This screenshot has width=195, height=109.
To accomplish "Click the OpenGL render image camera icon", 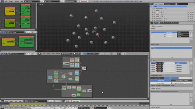I will tap(122, 54).
